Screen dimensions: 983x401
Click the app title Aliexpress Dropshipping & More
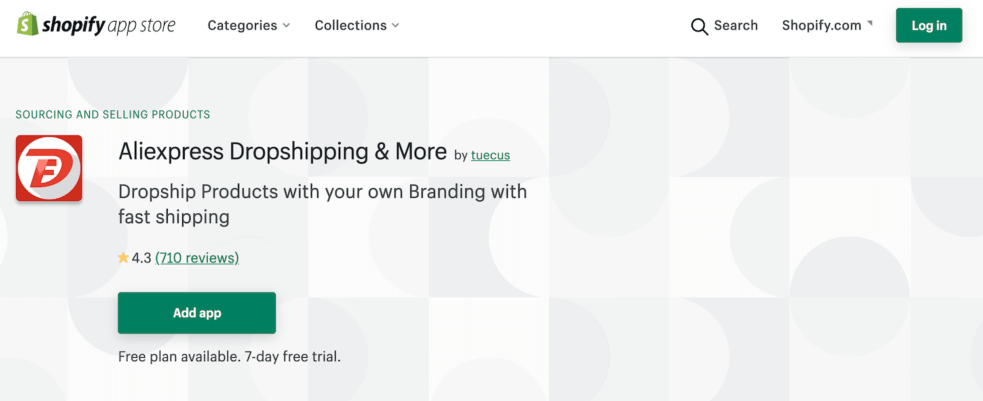[x=282, y=151]
